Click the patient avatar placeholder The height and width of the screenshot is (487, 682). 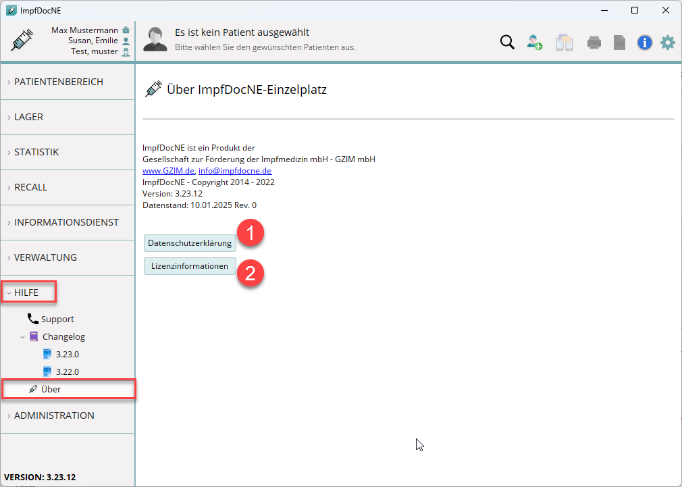155,40
